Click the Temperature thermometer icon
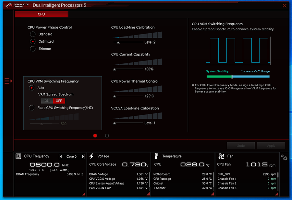The height and width of the screenshot is (200, 292). pos(156,156)
